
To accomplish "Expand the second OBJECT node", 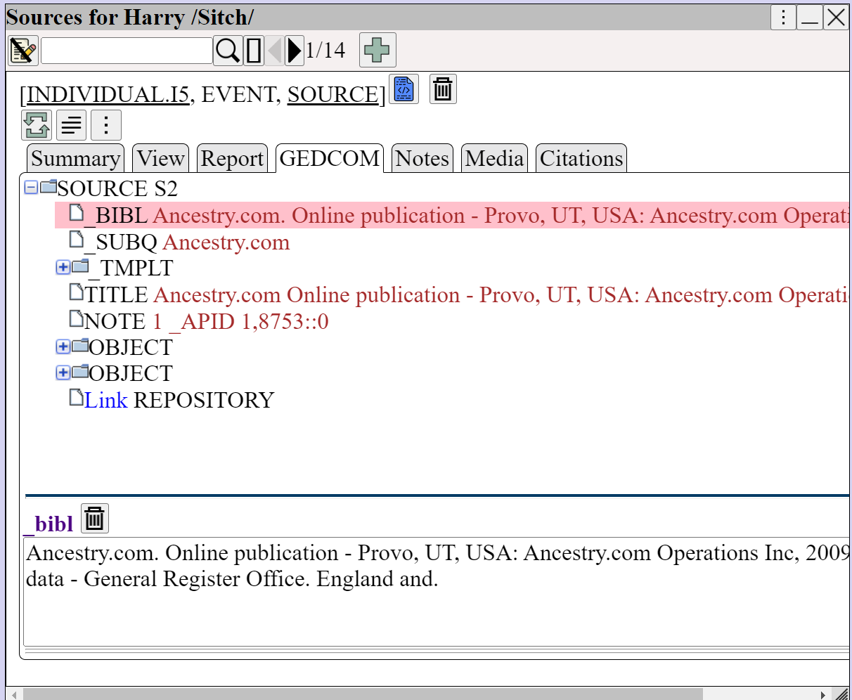I will click(63, 372).
